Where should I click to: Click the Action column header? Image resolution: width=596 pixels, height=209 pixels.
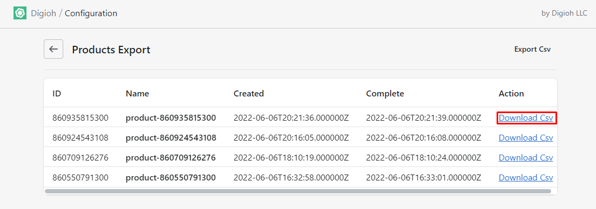511,94
